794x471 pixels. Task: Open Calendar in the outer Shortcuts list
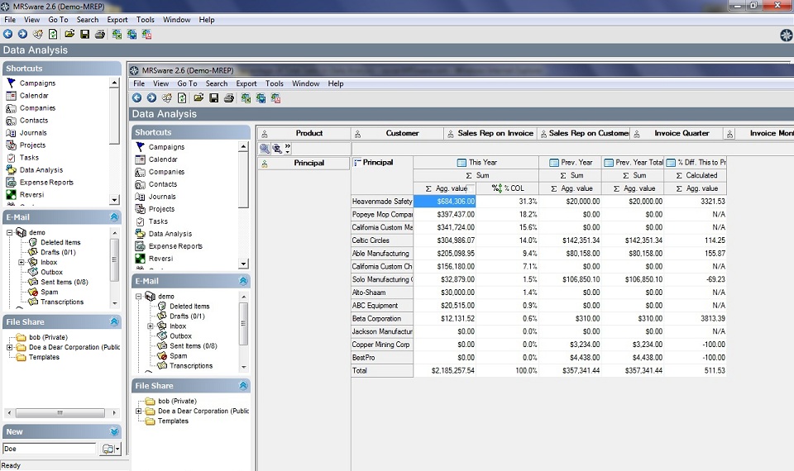click(x=34, y=95)
